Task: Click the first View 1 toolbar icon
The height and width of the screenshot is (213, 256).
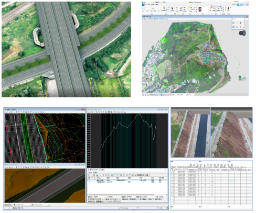Action: [x=6, y=112]
